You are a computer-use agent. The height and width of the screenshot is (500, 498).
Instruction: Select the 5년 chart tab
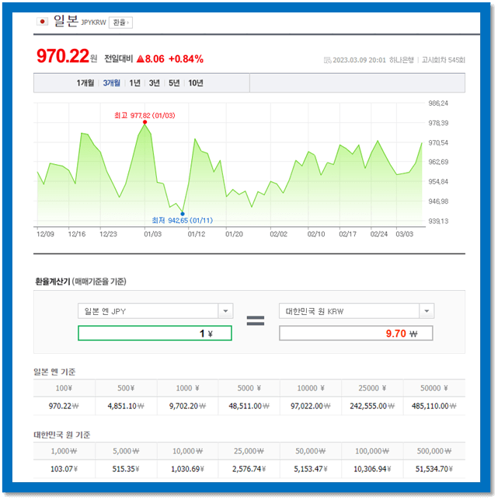pos(174,83)
